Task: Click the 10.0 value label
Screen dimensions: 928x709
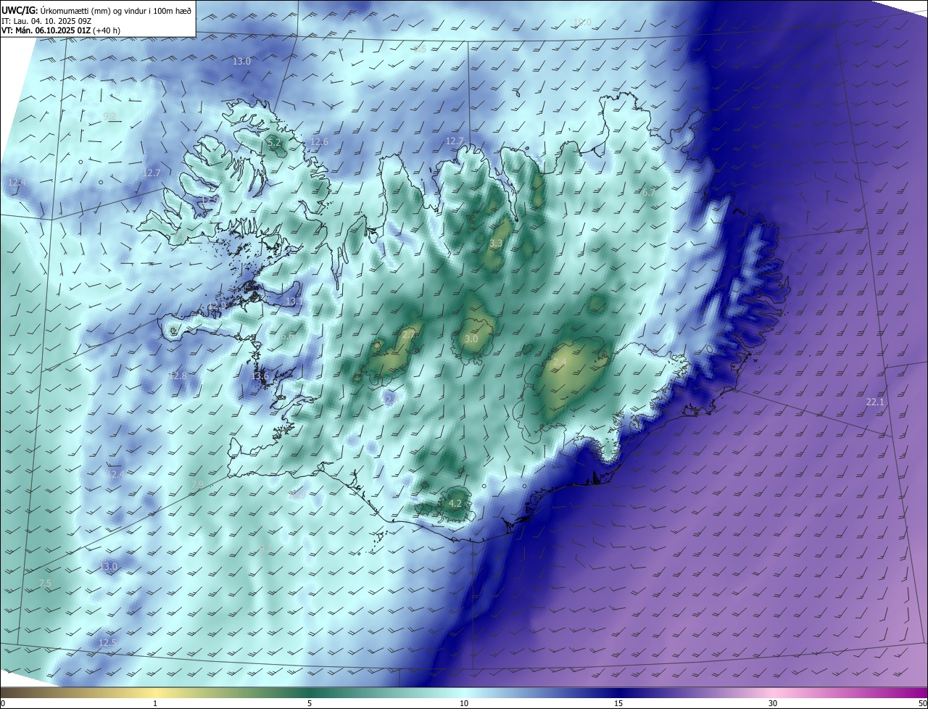Action: 582,22
